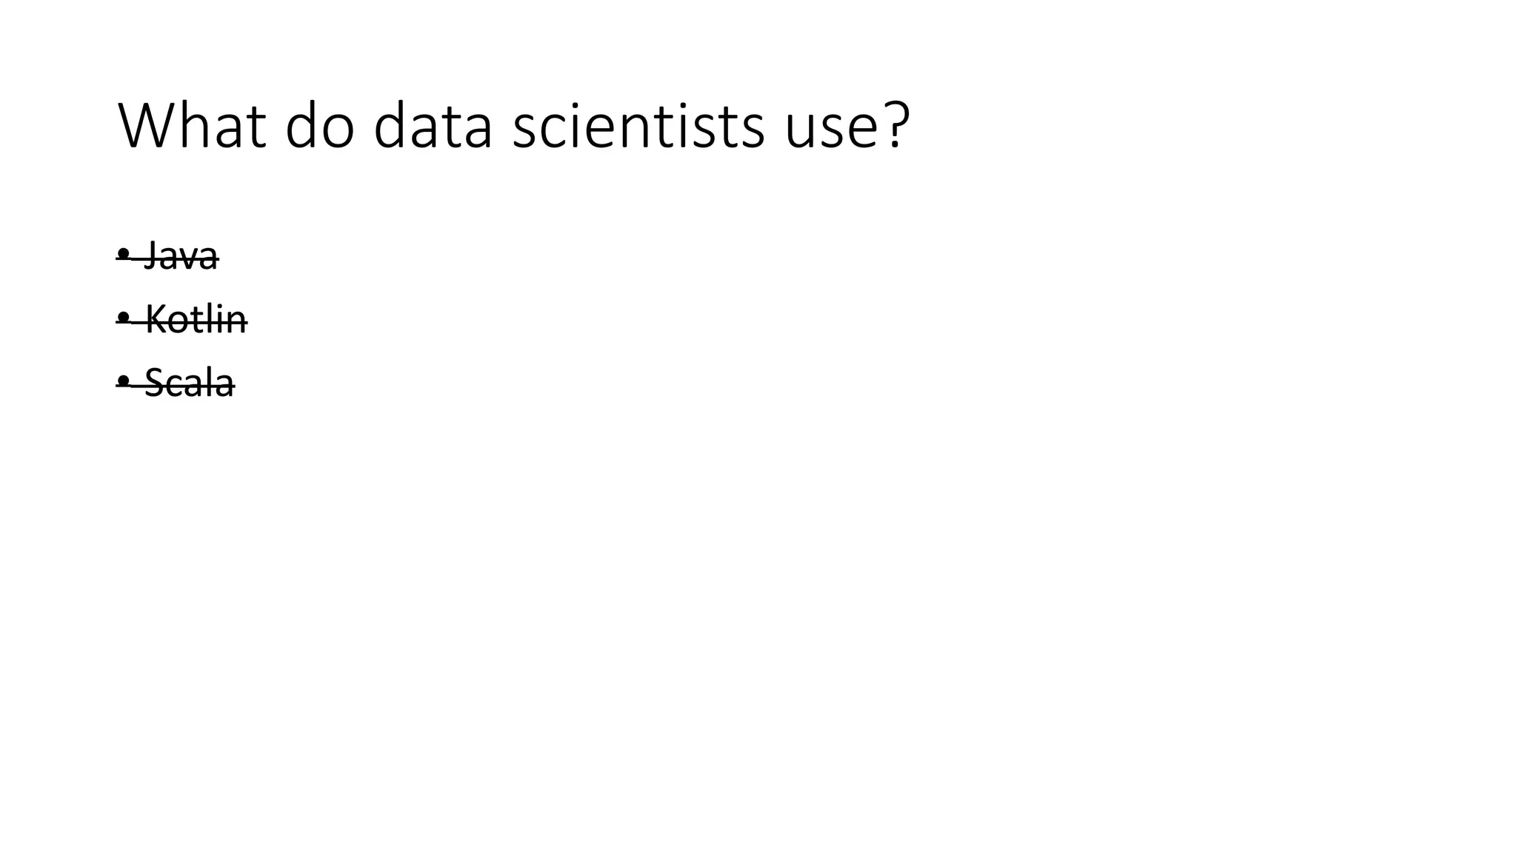Click the slide title text
This screenshot has height=853, width=1517.
(x=513, y=125)
